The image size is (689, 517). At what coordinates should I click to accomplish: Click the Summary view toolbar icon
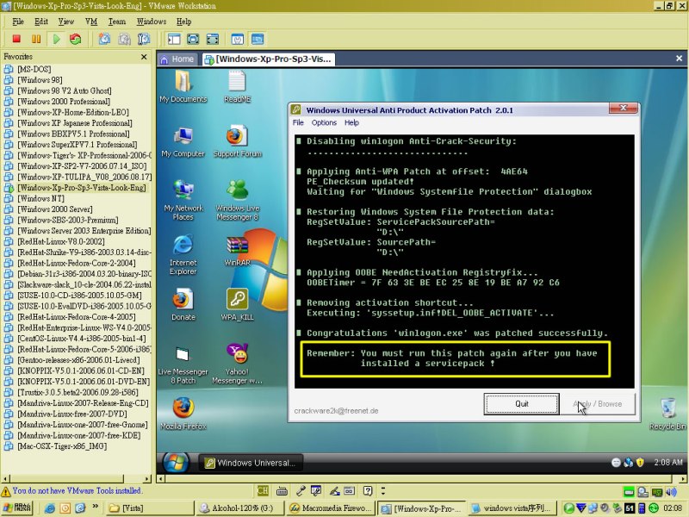tap(238, 39)
